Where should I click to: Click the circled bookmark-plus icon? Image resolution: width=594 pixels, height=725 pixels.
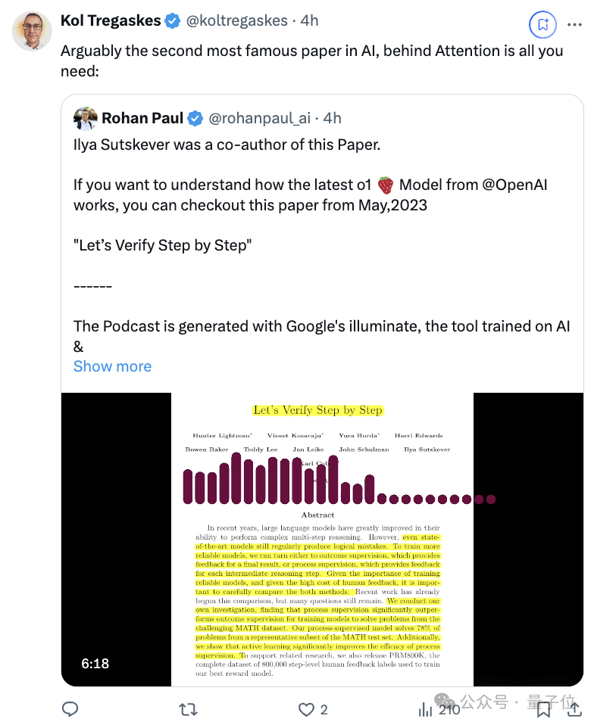click(x=542, y=24)
